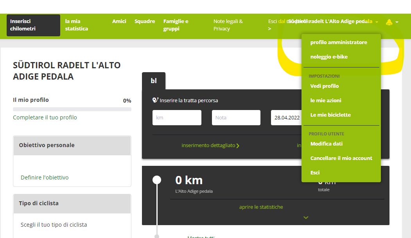This screenshot has width=411, height=238.
Task: Select the 'bI' tab
Action: click(x=154, y=81)
